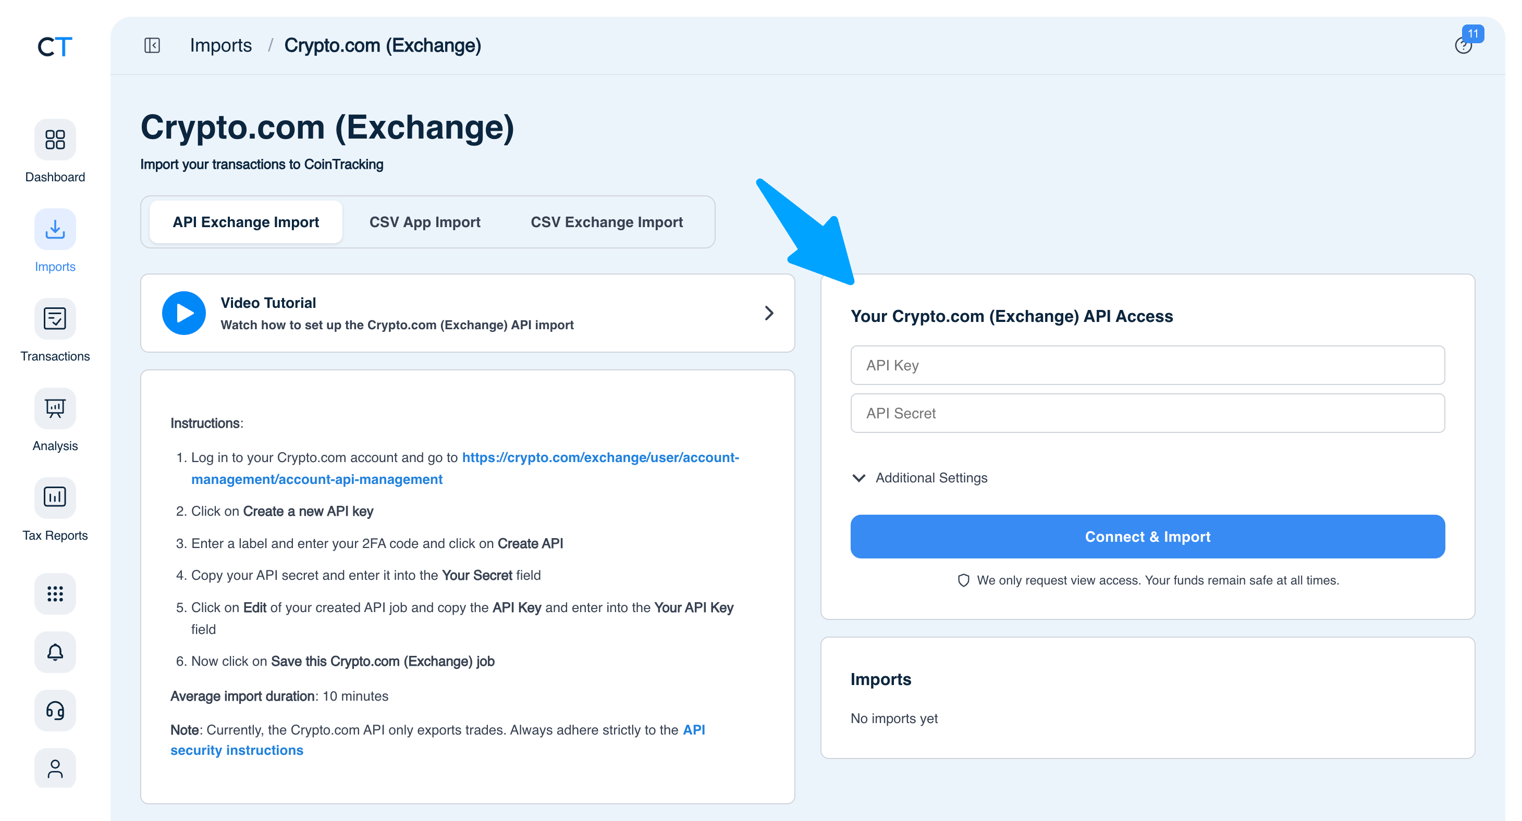Expand Additional Settings
Screen dimensions: 1522x821
point(919,478)
